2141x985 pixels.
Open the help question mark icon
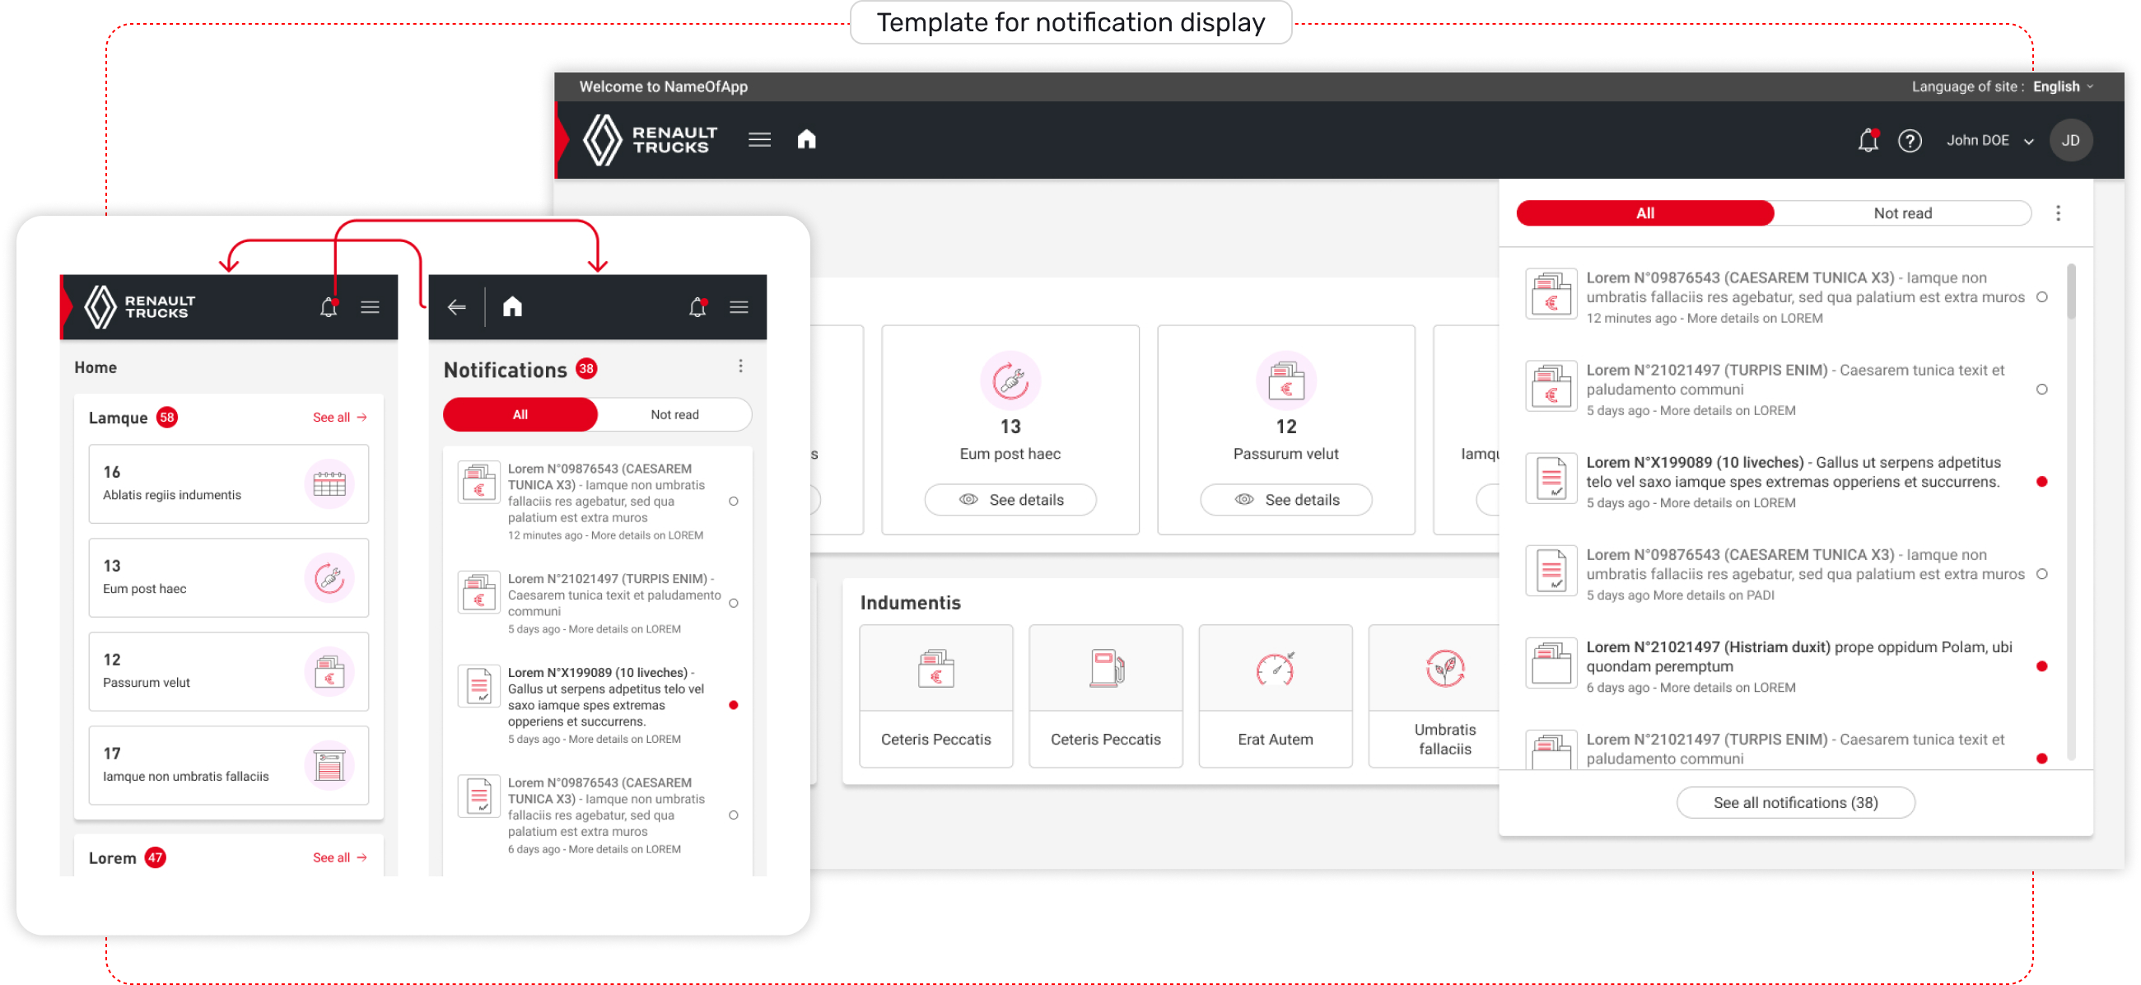(1909, 141)
